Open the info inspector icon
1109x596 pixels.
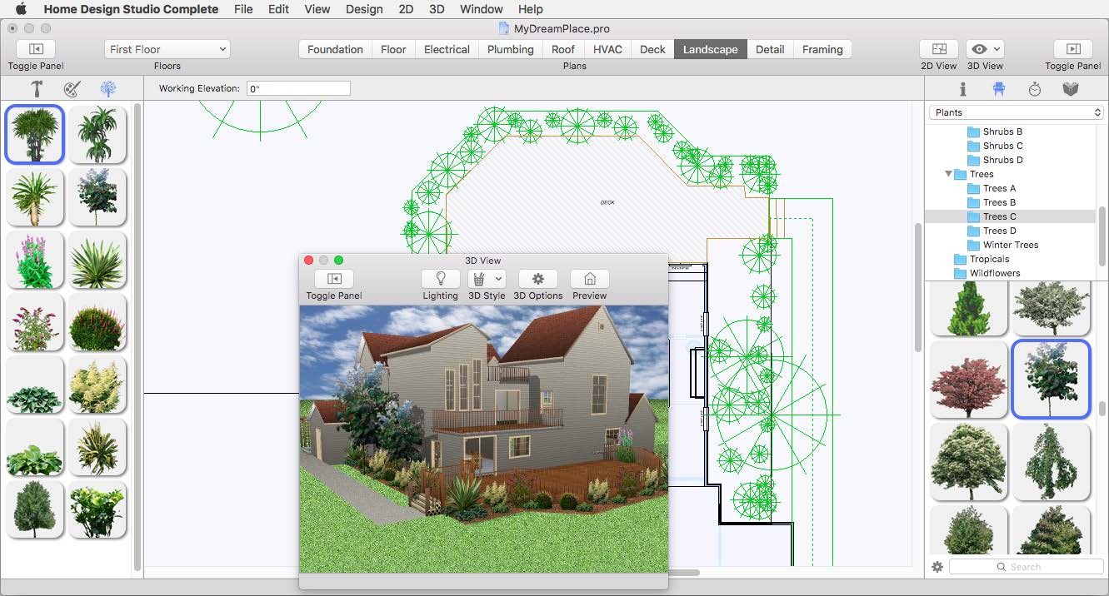click(963, 89)
